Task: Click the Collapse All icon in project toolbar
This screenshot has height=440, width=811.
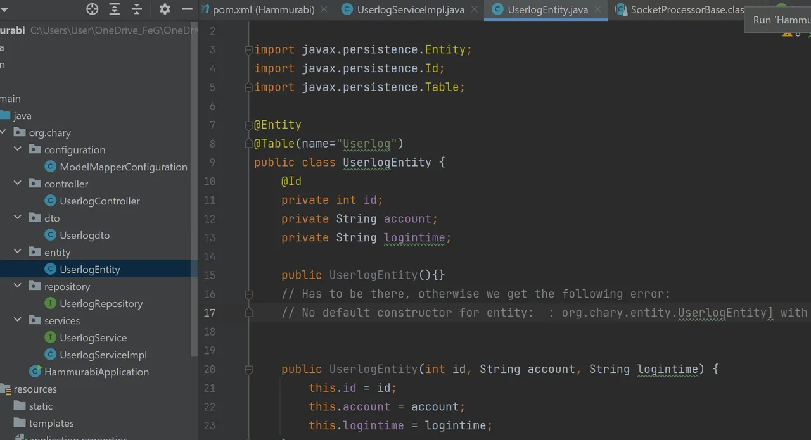Action: click(x=137, y=9)
